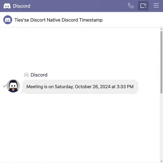The width and height of the screenshot is (163, 163).
Task: Open the profile of sender name Discord
Action: click(39, 75)
